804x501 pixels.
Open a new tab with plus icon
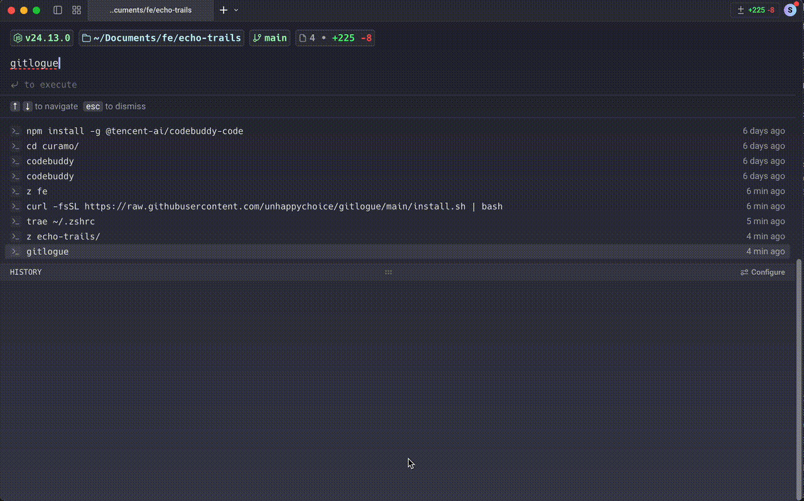click(x=223, y=10)
